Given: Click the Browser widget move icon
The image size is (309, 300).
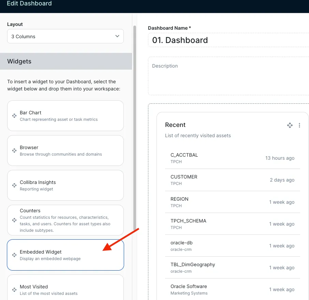Looking at the screenshot, I should [x=14, y=151].
